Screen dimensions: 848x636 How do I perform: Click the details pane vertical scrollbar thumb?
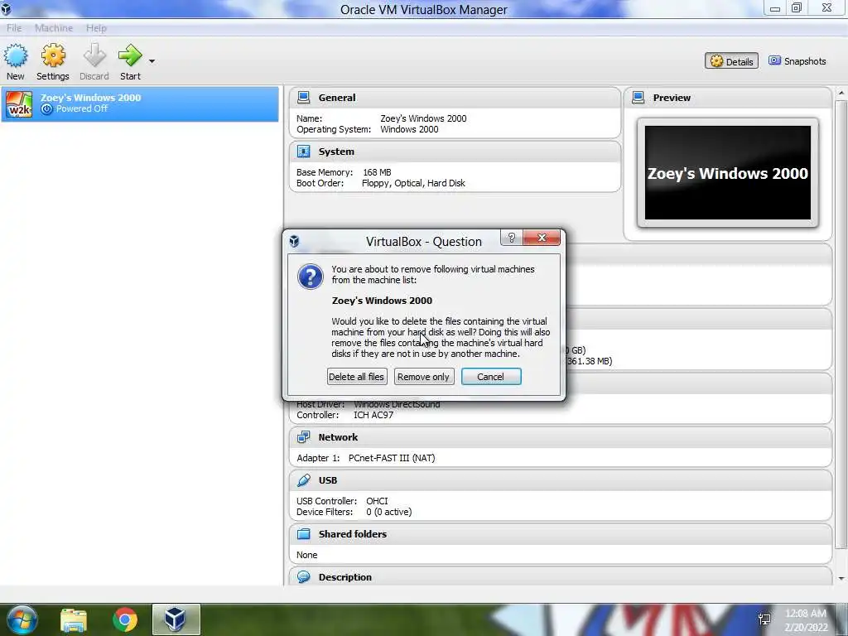841,324
